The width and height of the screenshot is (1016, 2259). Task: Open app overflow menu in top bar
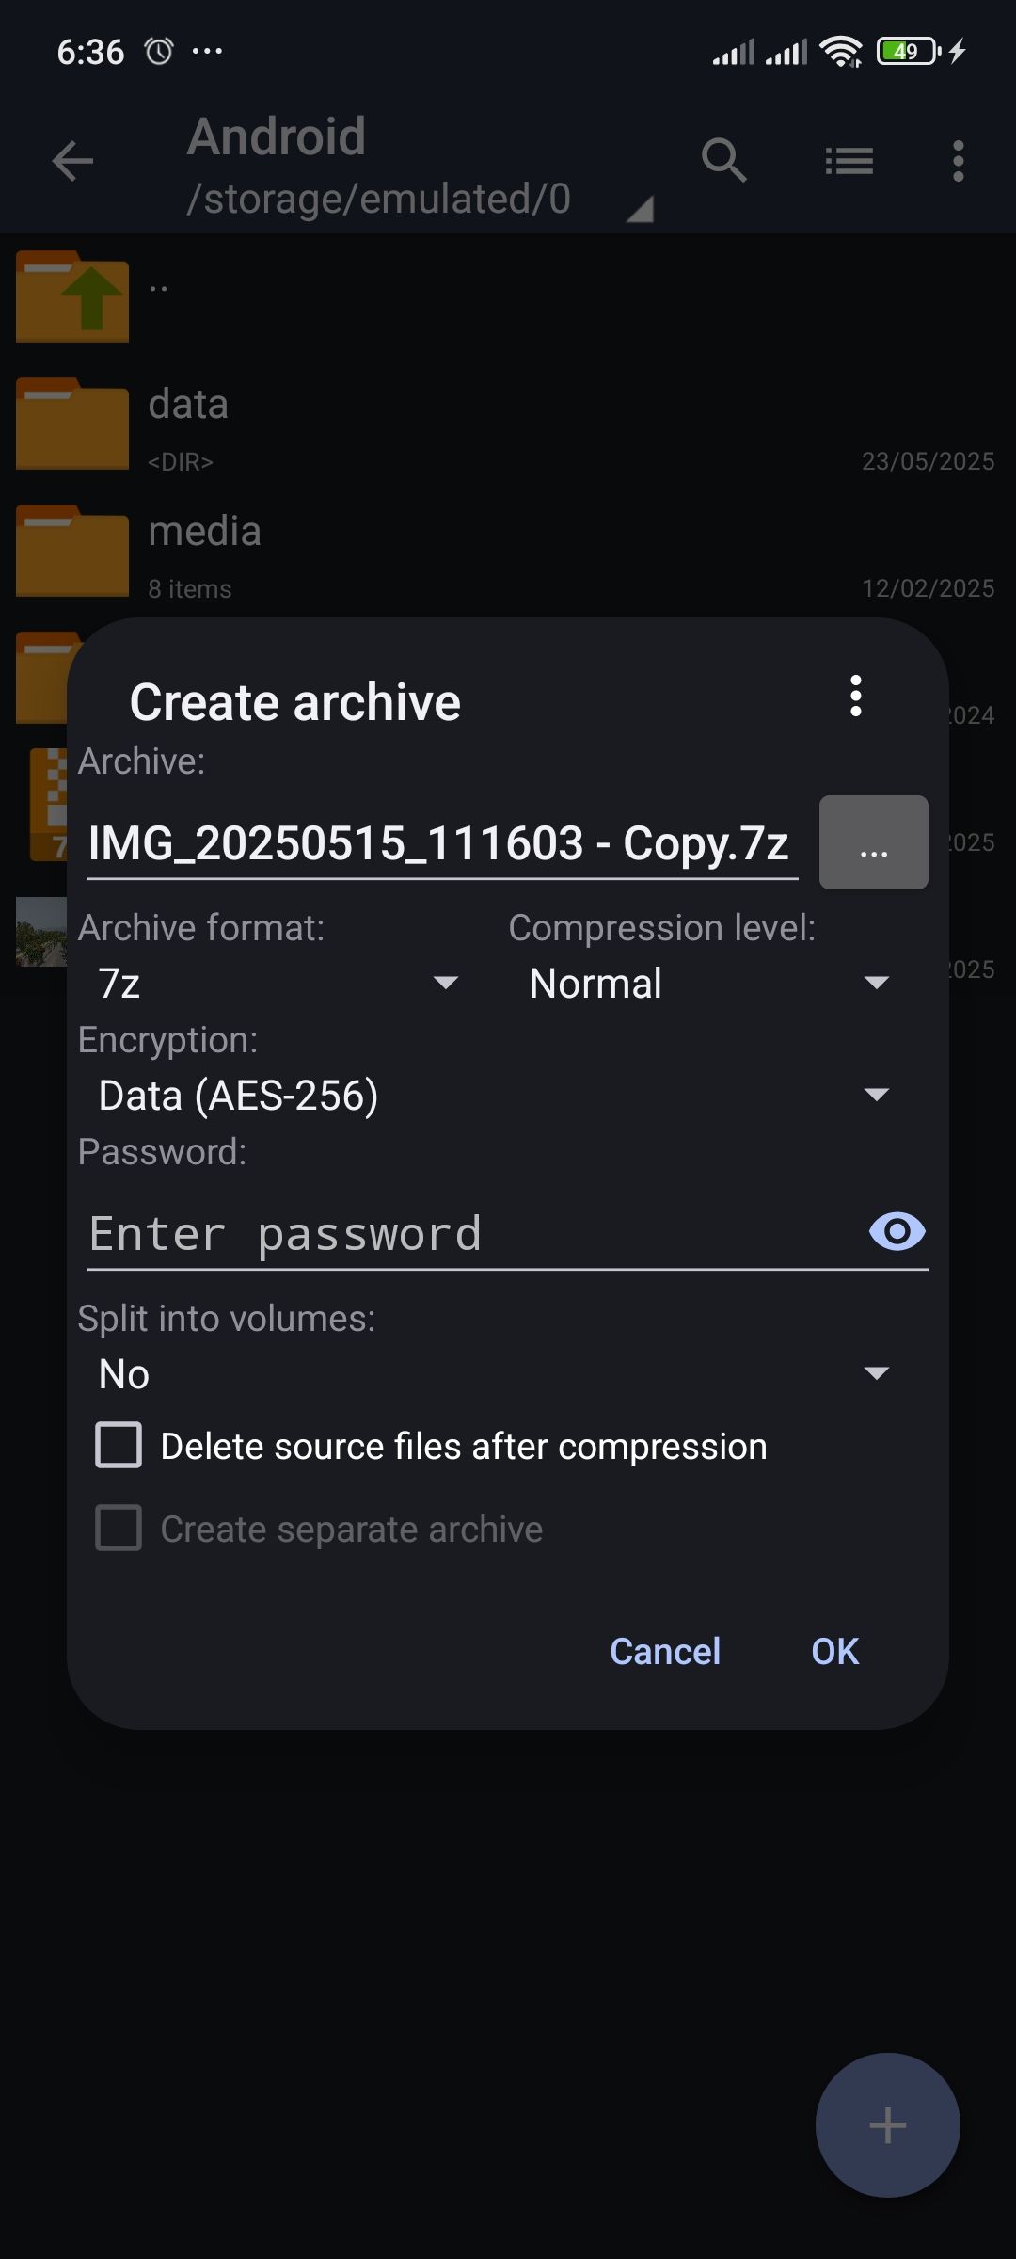coord(958,161)
